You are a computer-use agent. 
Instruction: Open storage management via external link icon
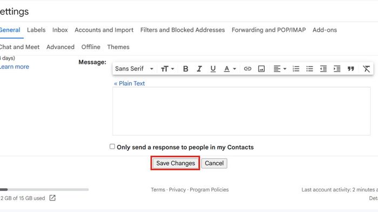[52, 198]
